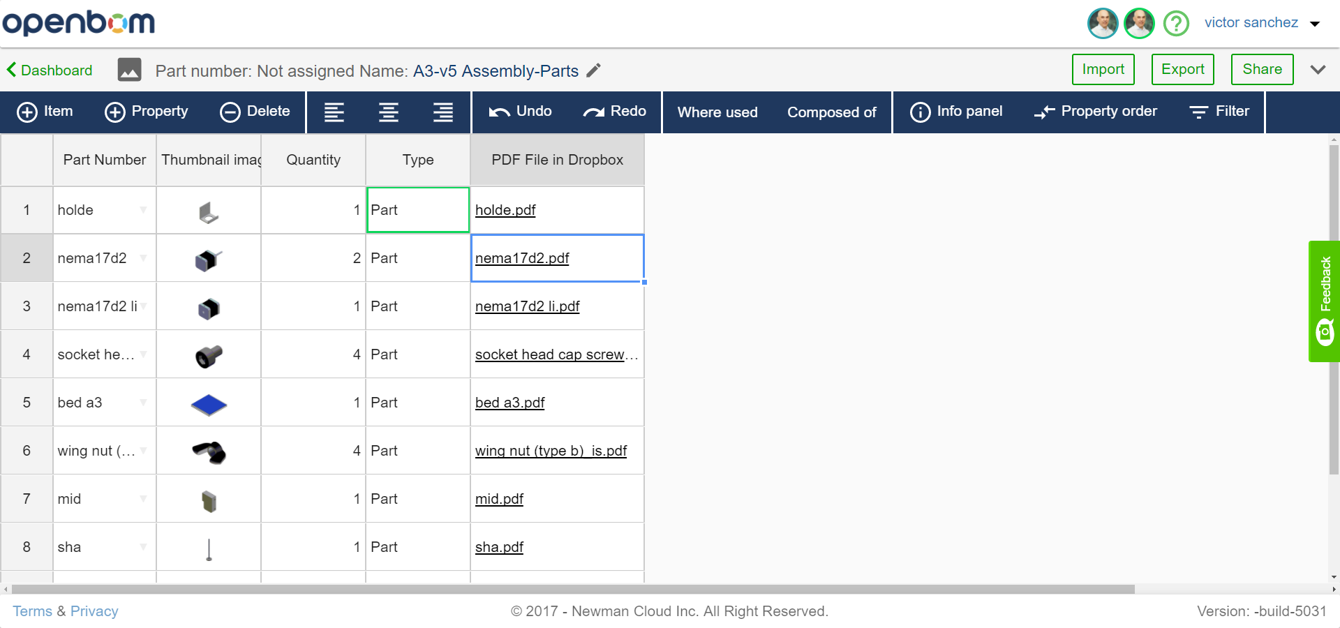Open the Info panel
Viewport: 1340px width, 628px height.
(956, 112)
